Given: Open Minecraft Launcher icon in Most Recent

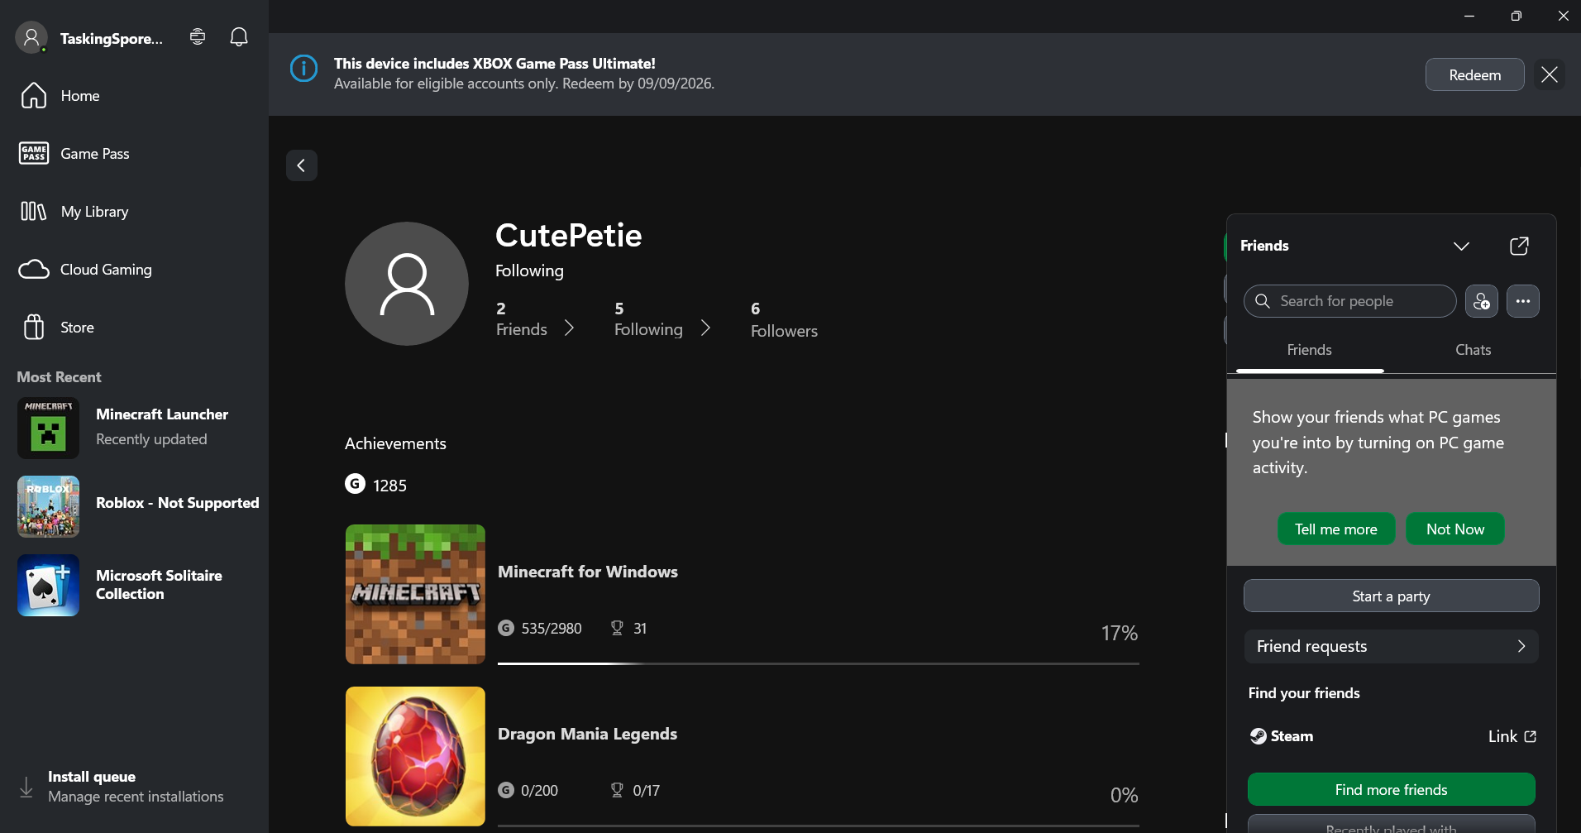Looking at the screenshot, I should 49,428.
